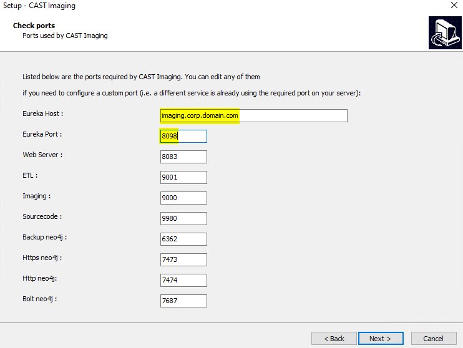
Task: Go to the next setup step
Action: [381, 338]
